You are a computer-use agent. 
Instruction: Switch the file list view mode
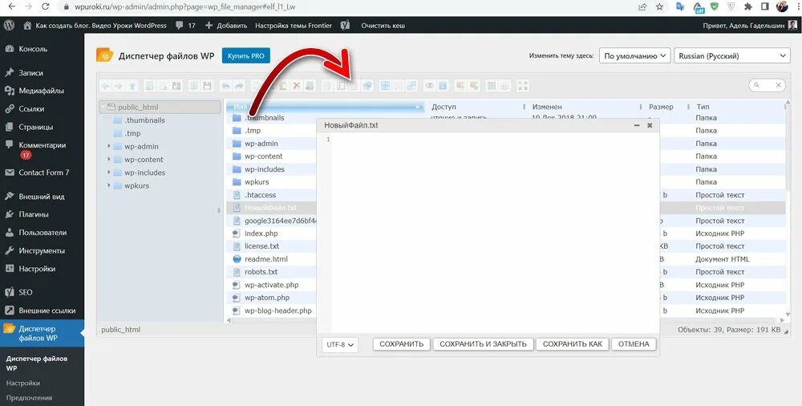point(491,86)
